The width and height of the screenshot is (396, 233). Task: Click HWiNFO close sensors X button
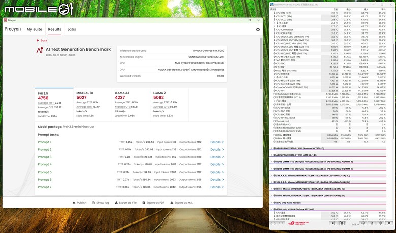389,223
